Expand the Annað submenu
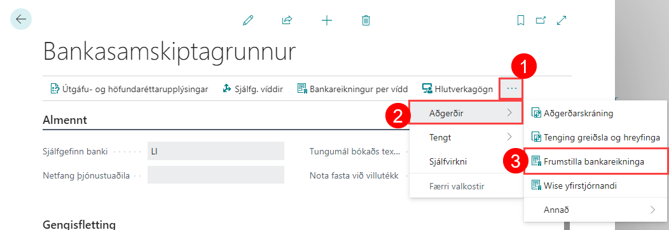Screen dimensions: 669x230 tap(595, 210)
